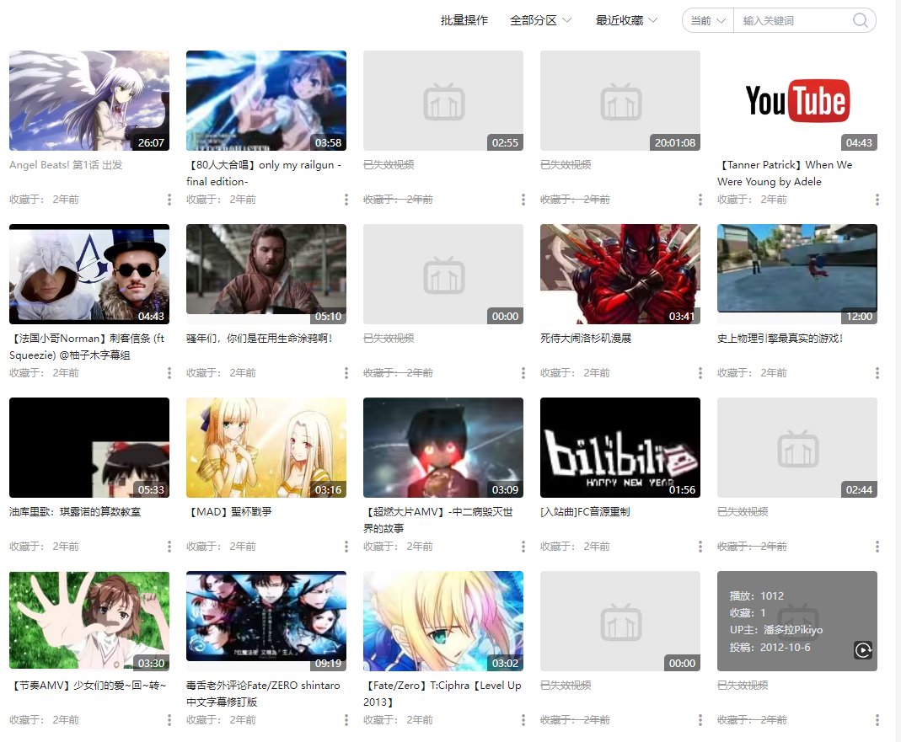Open more options for invalid 02:44 video card
This screenshot has height=742, width=901.
tap(877, 546)
